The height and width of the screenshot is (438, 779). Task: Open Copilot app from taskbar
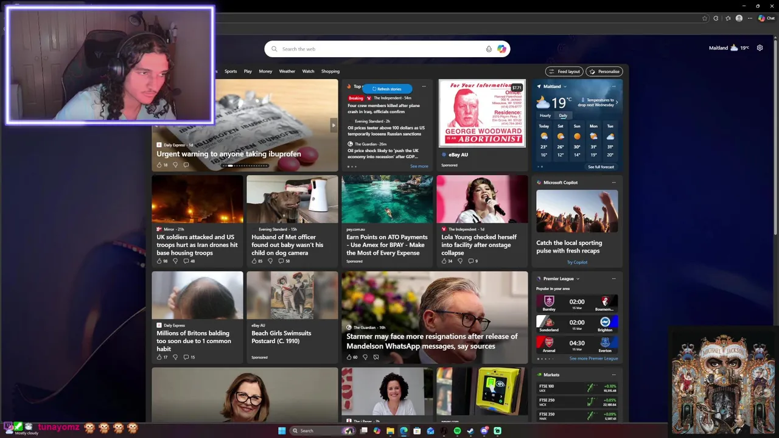[x=377, y=431]
